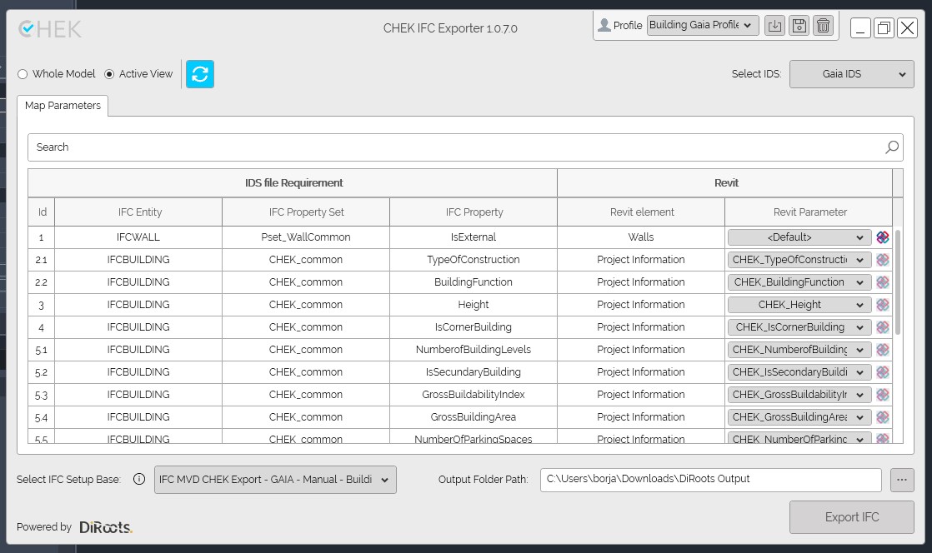Switch to the Map Parameters tab
This screenshot has height=553, width=932.
(x=63, y=106)
